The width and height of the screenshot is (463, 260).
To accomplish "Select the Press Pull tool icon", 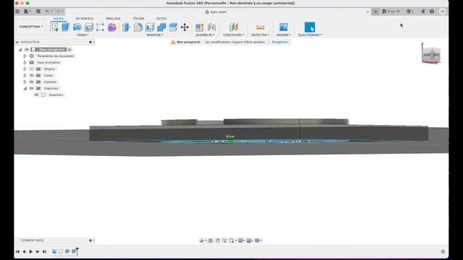I will (x=127, y=27).
